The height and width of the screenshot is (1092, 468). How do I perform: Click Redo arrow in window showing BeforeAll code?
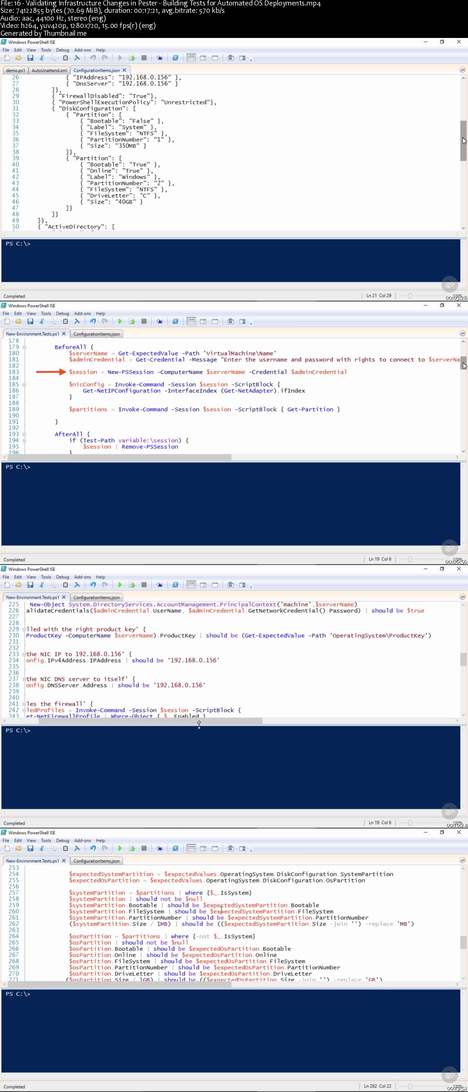tap(105, 322)
